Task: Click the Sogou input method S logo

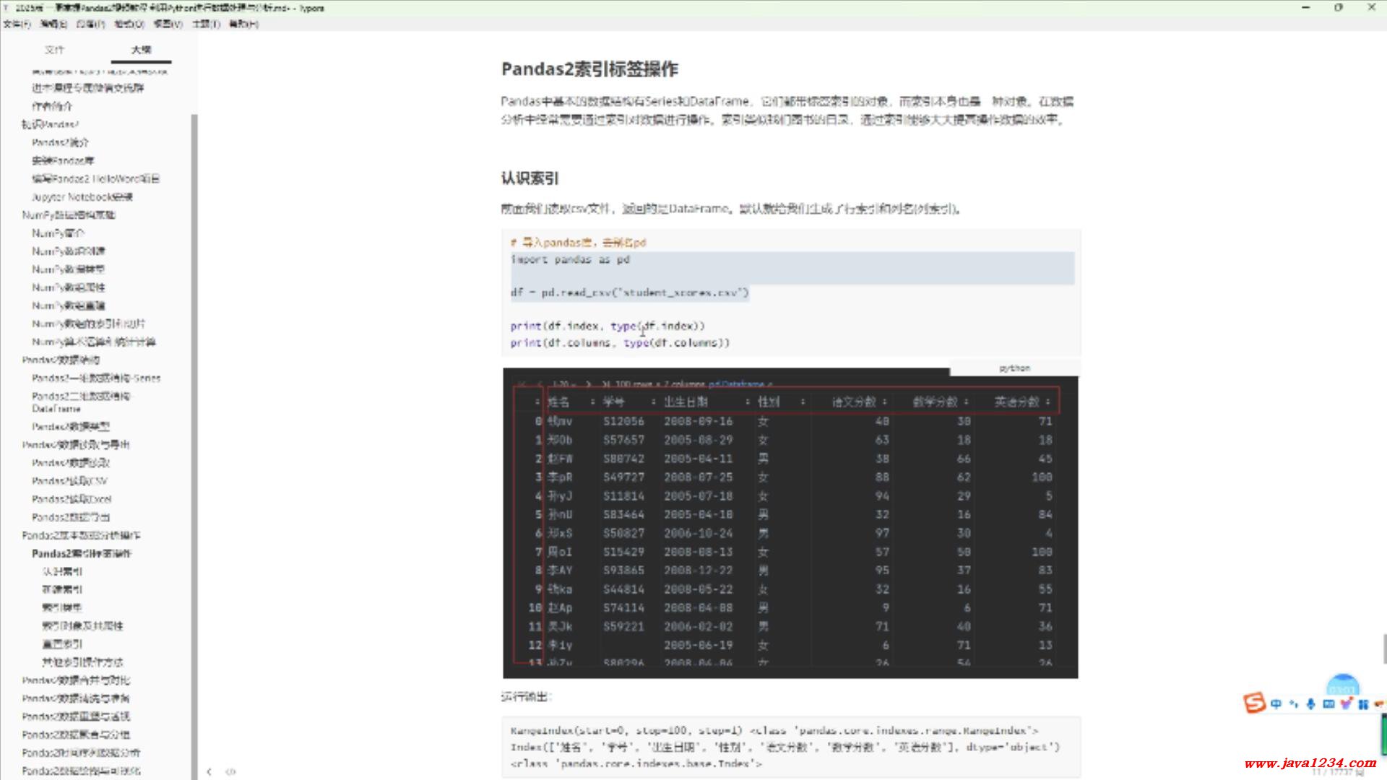Action: click(1254, 703)
